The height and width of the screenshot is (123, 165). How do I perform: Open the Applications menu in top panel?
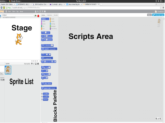(3, 1)
